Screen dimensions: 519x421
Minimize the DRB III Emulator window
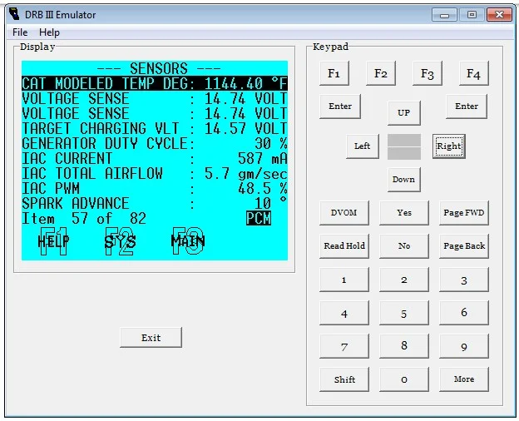[444, 15]
